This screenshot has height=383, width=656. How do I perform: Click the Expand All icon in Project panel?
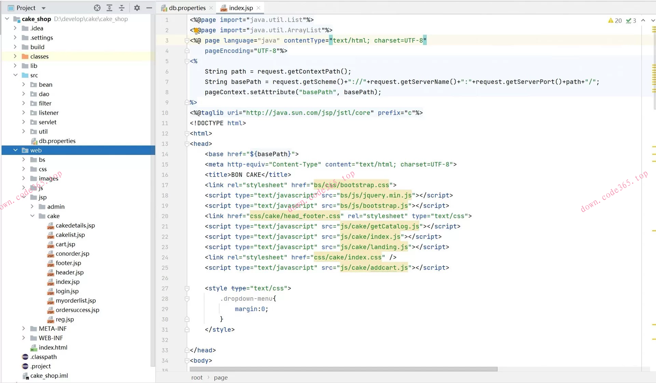(x=109, y=8)
